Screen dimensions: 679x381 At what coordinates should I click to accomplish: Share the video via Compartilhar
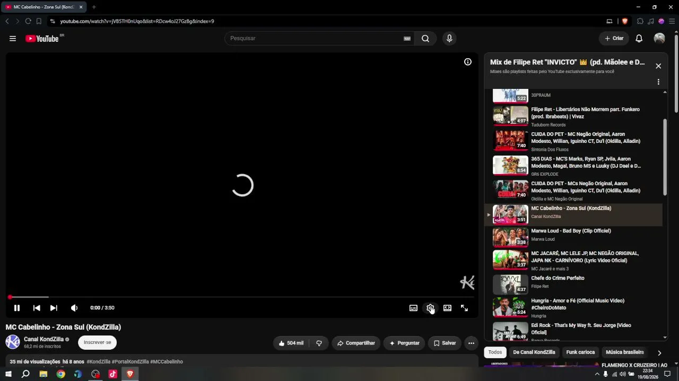(356, 343)
